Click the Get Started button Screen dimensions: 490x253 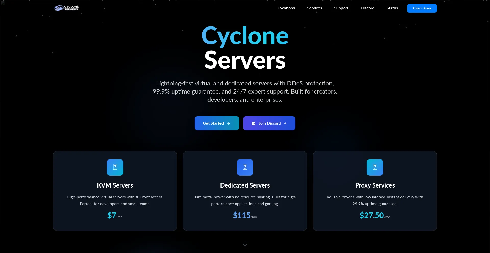click(x=217, y=123)
